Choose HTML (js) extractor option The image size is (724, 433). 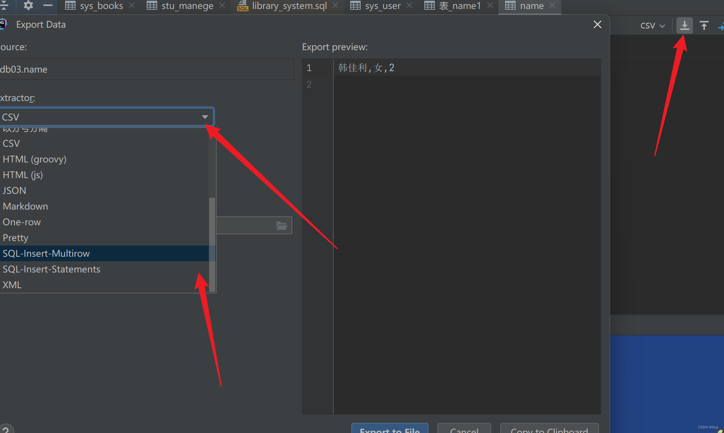(x=104, y=175)
